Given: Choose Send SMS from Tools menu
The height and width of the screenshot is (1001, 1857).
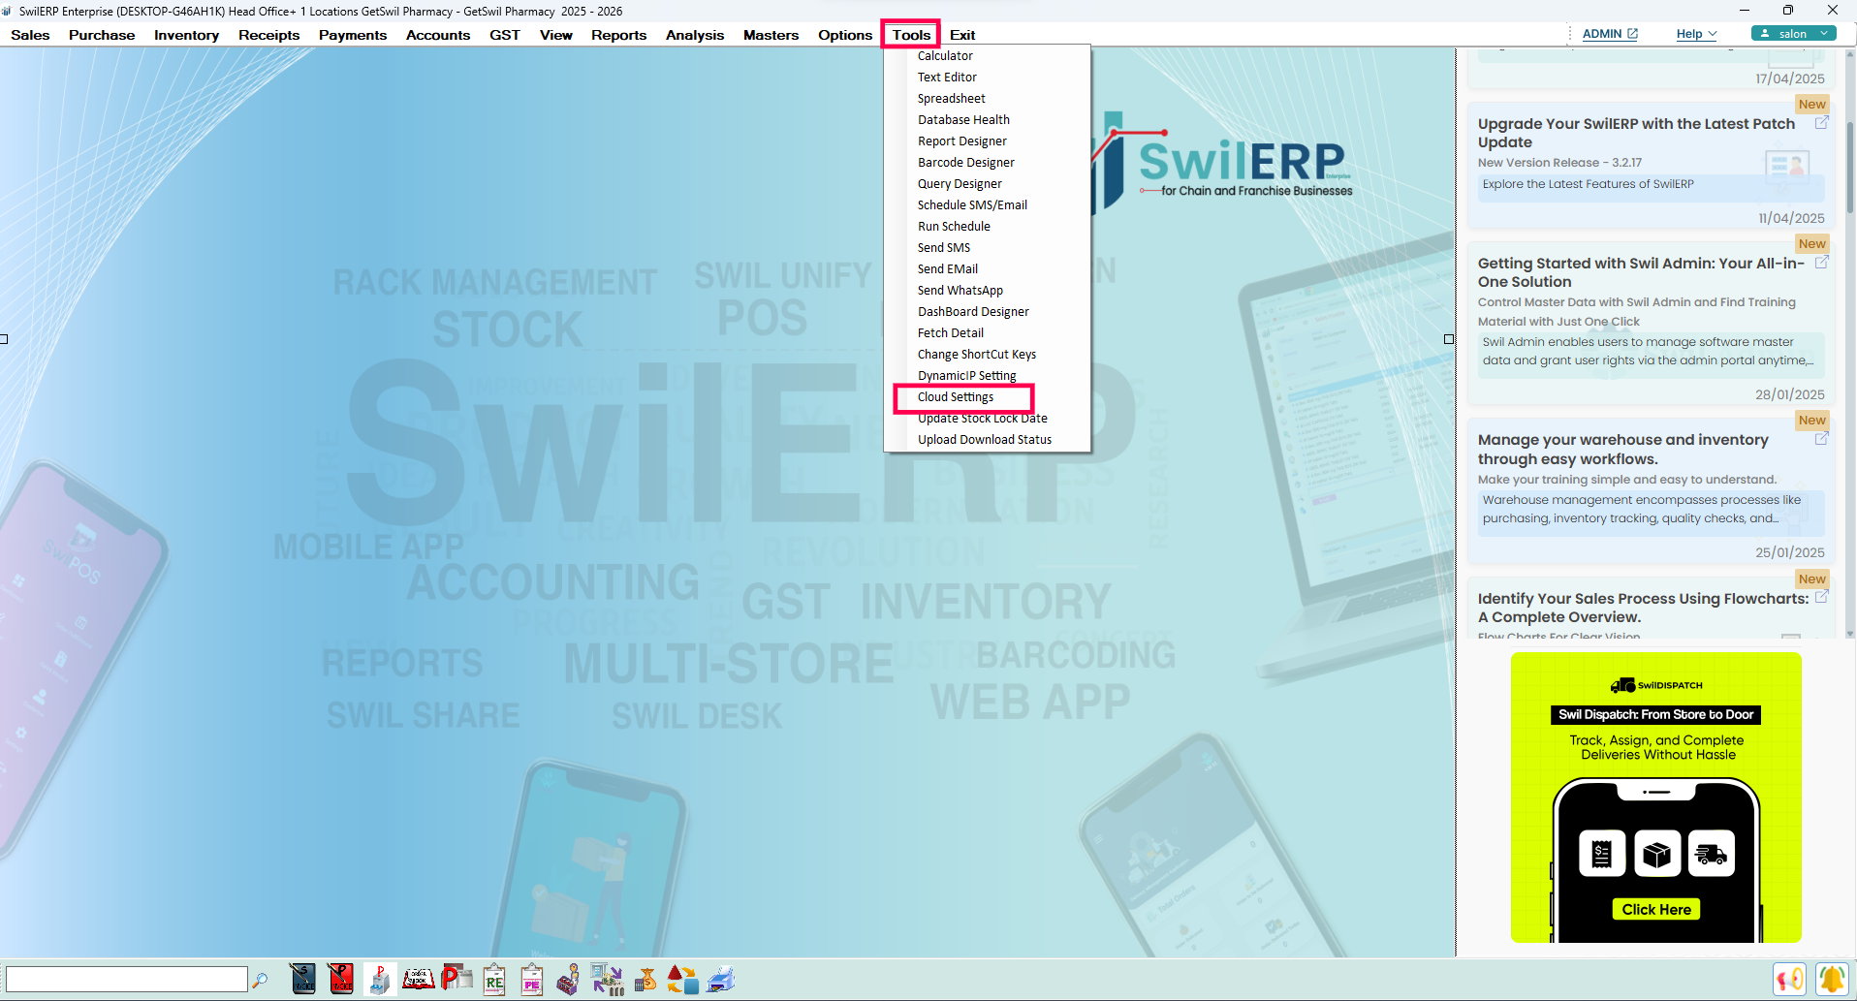Looking at the screenshot, I should 943,248.
